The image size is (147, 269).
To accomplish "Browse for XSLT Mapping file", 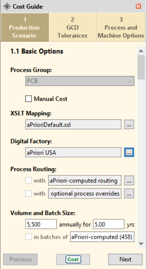I will (129, 125).
